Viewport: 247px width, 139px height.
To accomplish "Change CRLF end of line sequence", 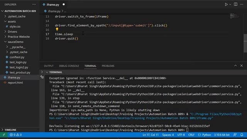I will (x=191, y=135).
